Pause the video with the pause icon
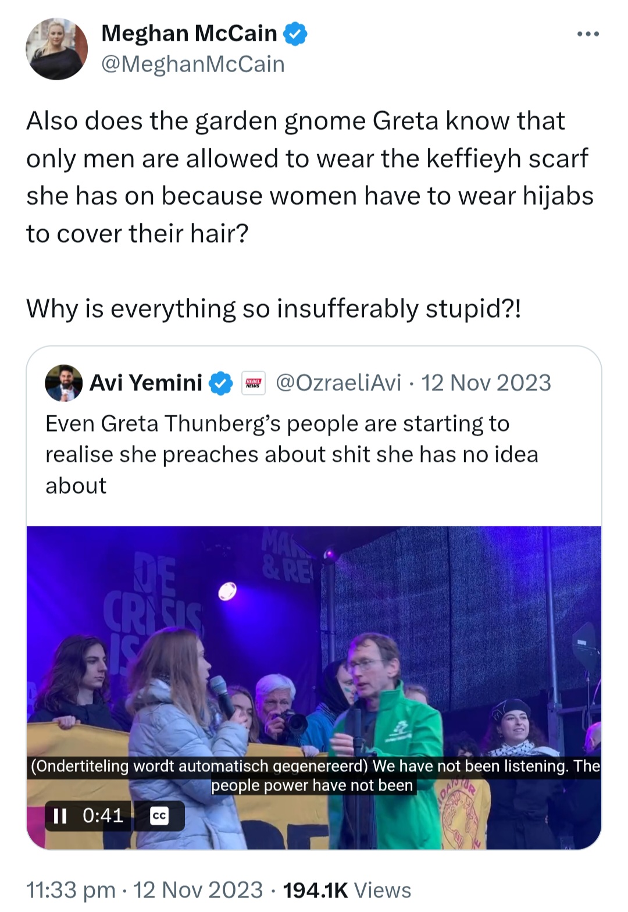Viewport: 628px width, 912px height. click(60, 816)
